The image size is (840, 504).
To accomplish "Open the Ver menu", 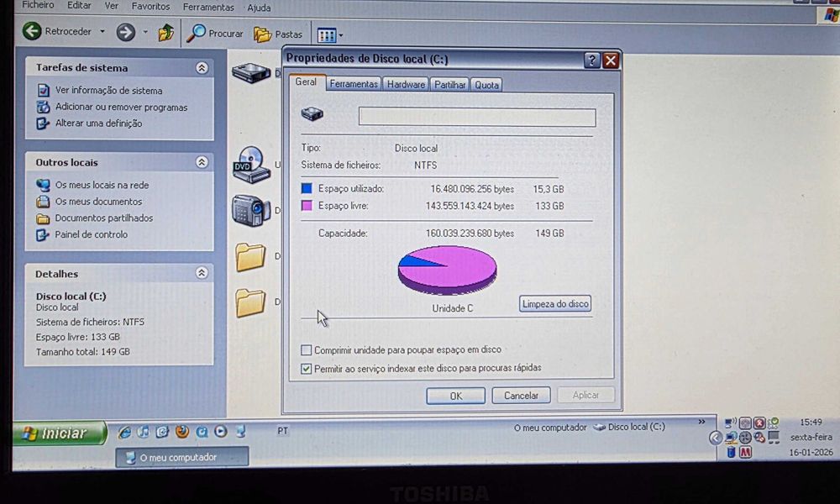I will pyautogui.click(x=112, y=6).
